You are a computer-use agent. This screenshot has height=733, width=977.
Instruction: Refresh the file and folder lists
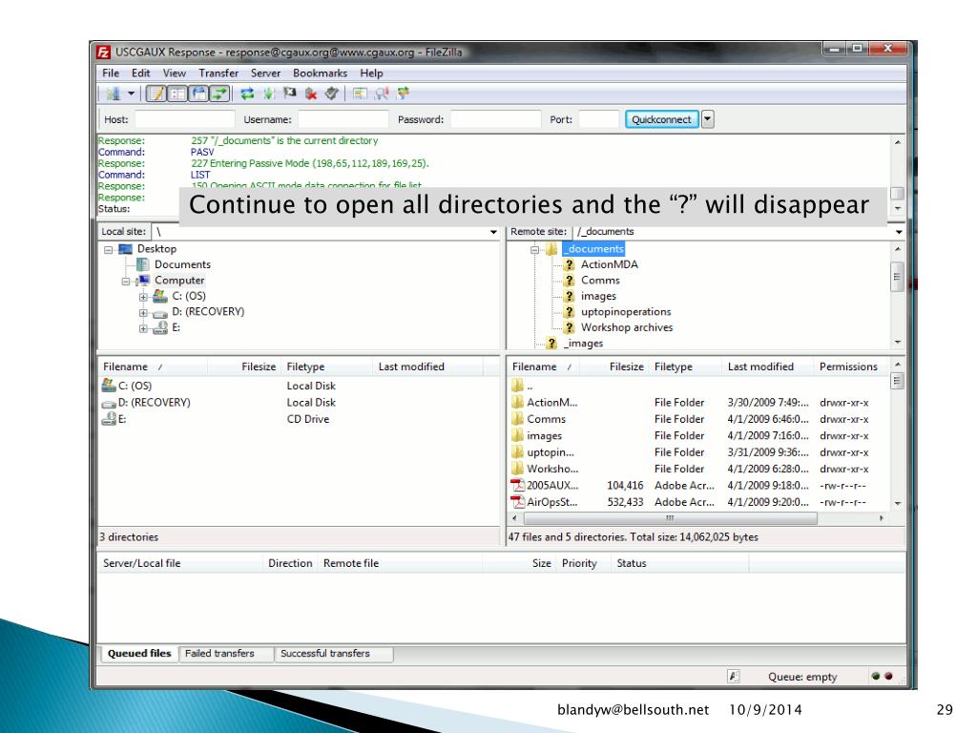coord(247,94)
